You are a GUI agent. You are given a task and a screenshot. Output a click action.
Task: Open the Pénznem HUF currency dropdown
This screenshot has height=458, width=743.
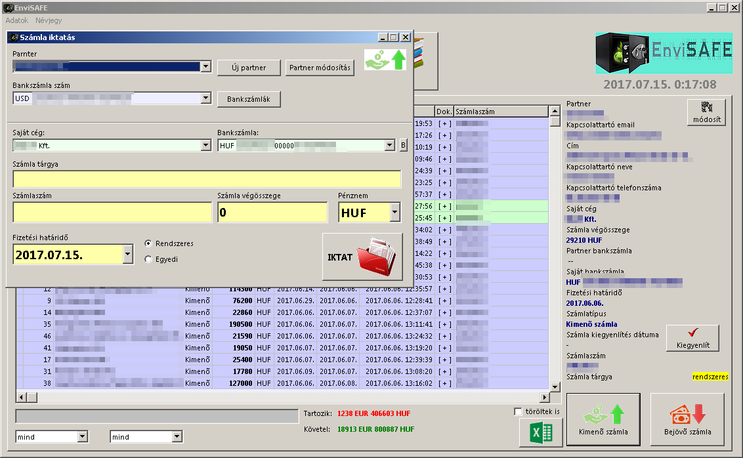pyautogui.click(x=394, y=213)
